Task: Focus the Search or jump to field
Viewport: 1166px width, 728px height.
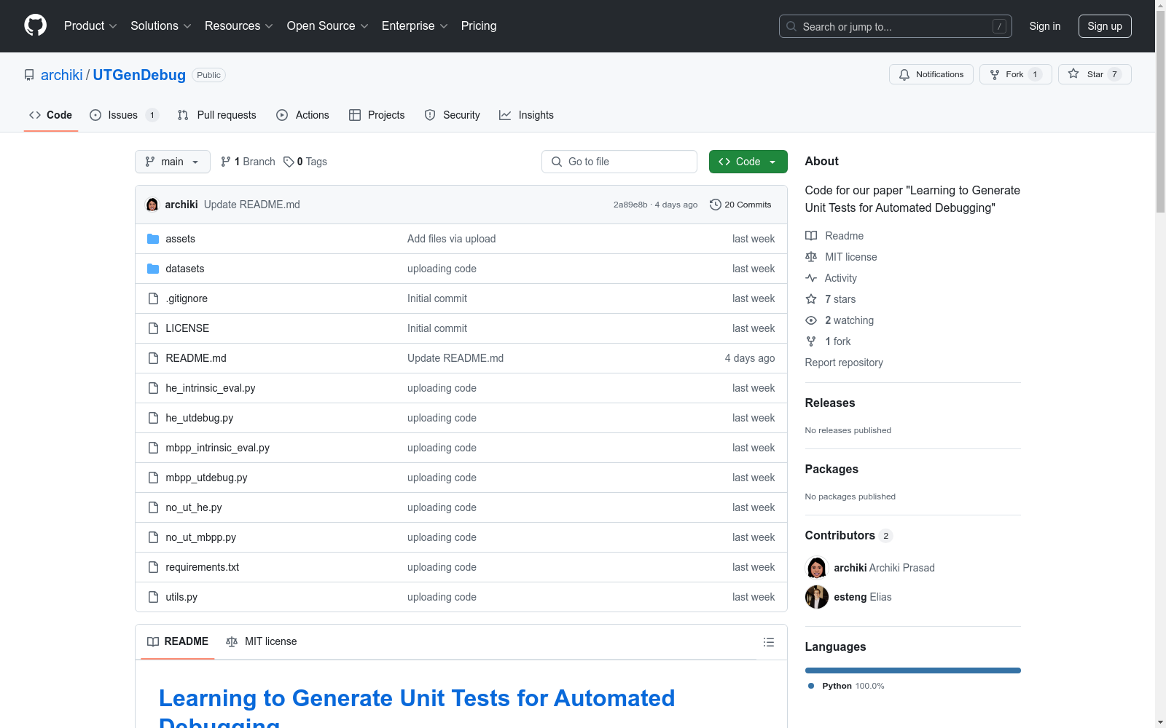Action: [x=896, y=26]
